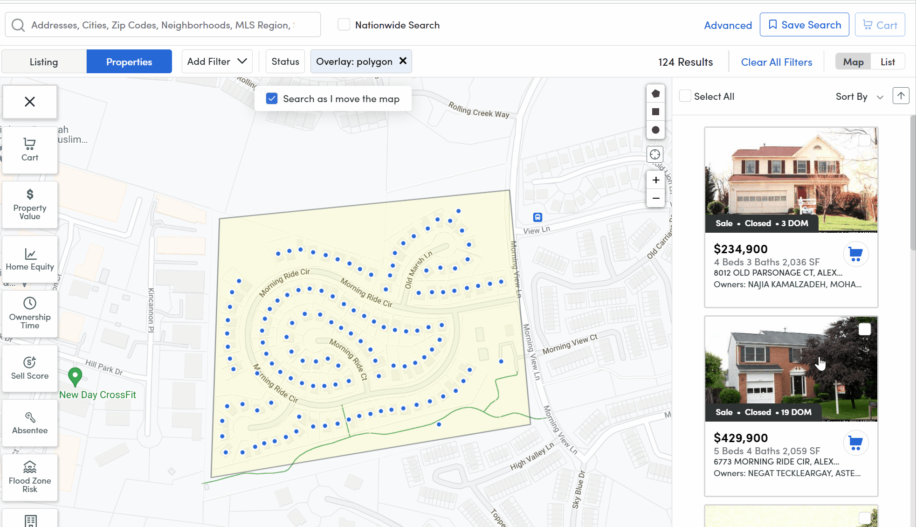Click Owners: NAJIA KAMALZADEH text
916x527 pixels.
tap(787, 284)
